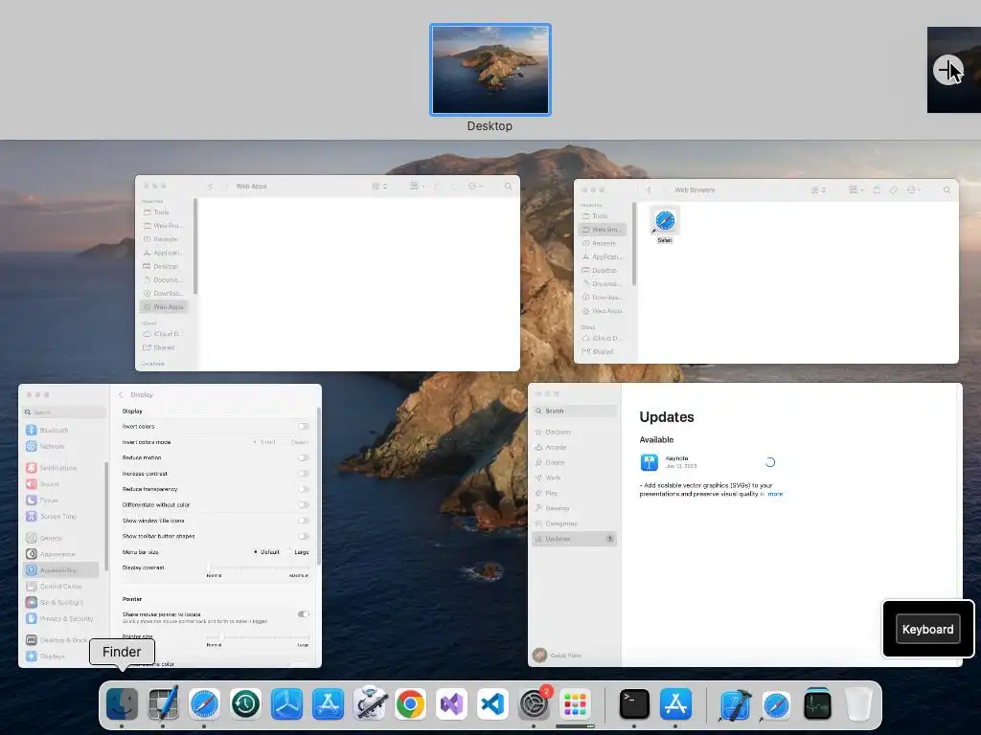Open view mode dropdown in Web Apps window
This screenshot has height=735, width=981.
point(379,187)
